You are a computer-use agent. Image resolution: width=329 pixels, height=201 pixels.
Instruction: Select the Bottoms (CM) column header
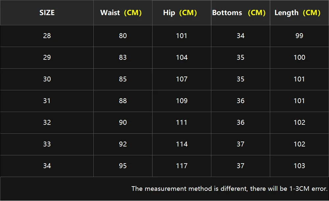coord(239,13)
